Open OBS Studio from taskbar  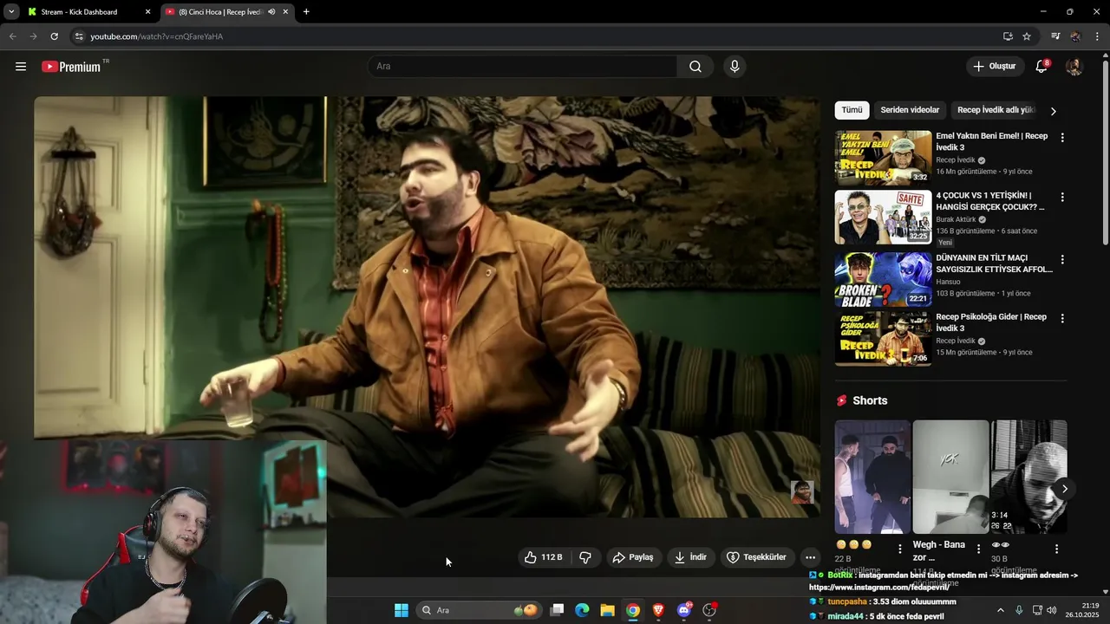coord(709,610)
